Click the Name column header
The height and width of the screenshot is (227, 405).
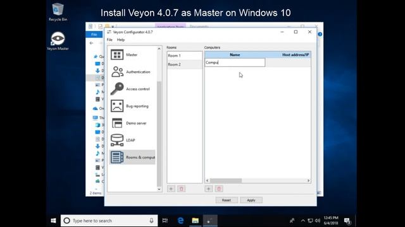click(x=235, y=55)
